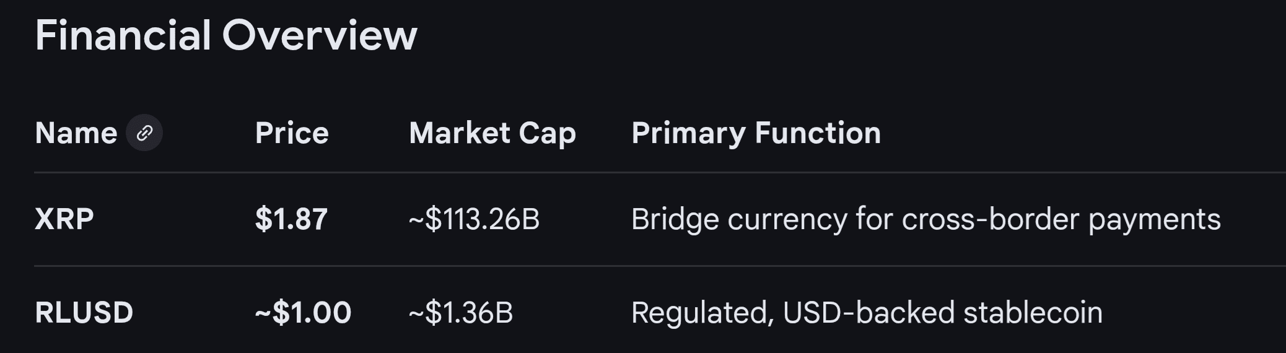Viewport: 1286px width, 353px height.
Task: Click the ~$113.26B market cap value
Action: (x=474, y=219)
